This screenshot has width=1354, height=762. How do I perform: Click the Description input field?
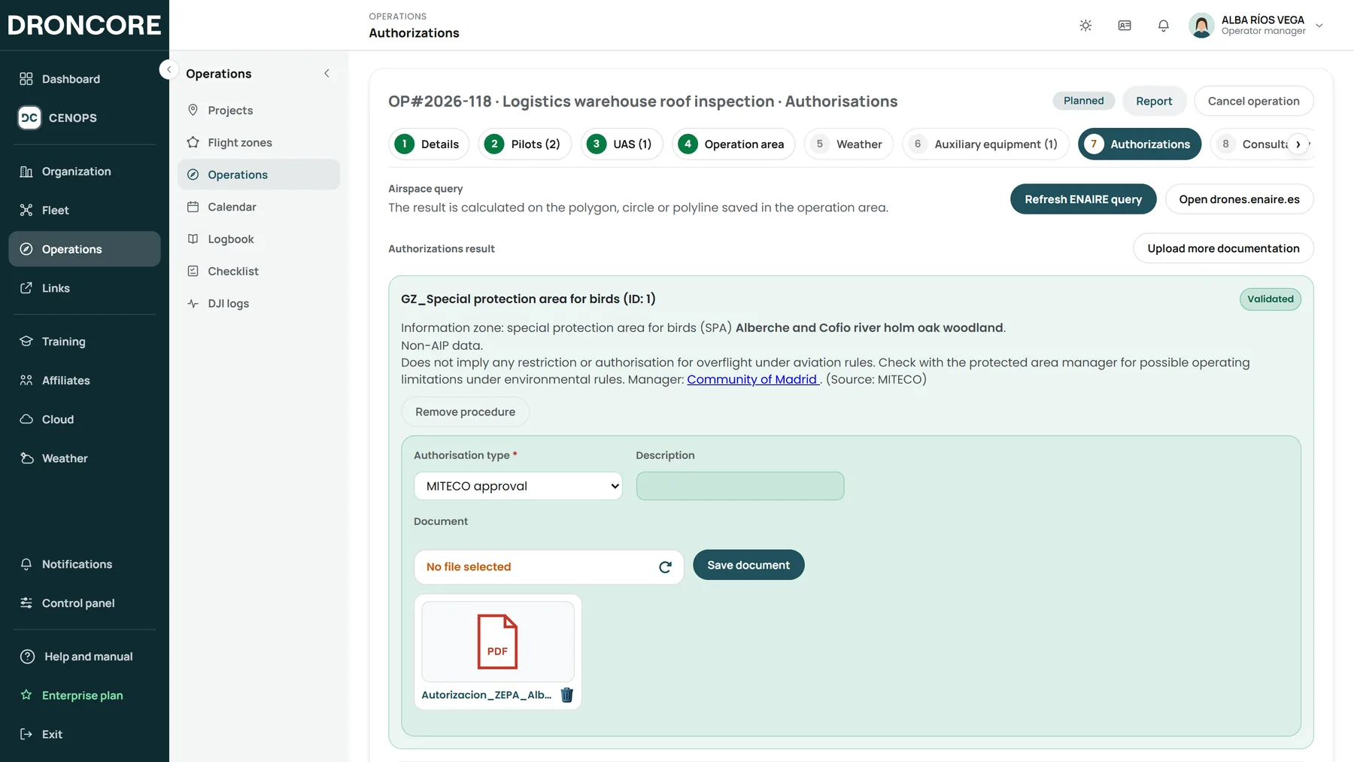[x=740, y=486]
